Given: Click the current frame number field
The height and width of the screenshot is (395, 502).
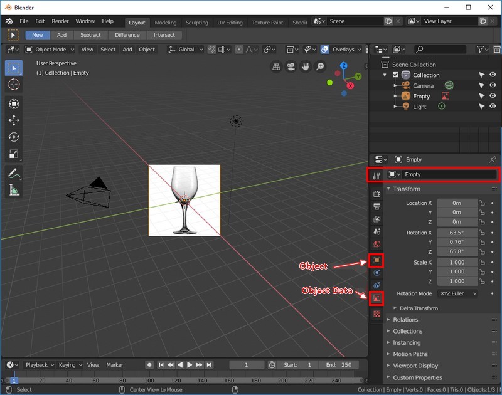Looking at the screenshot, I should [246, 365].
